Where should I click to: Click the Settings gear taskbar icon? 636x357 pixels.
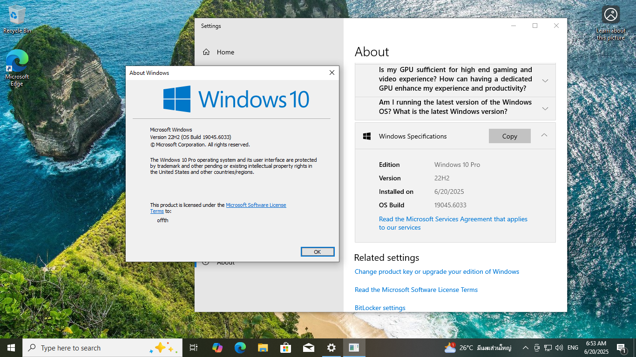[x=331, y=348]
